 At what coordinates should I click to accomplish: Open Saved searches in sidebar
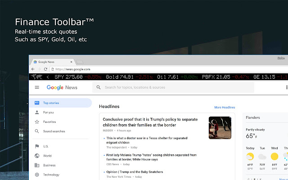coord(54,131)
